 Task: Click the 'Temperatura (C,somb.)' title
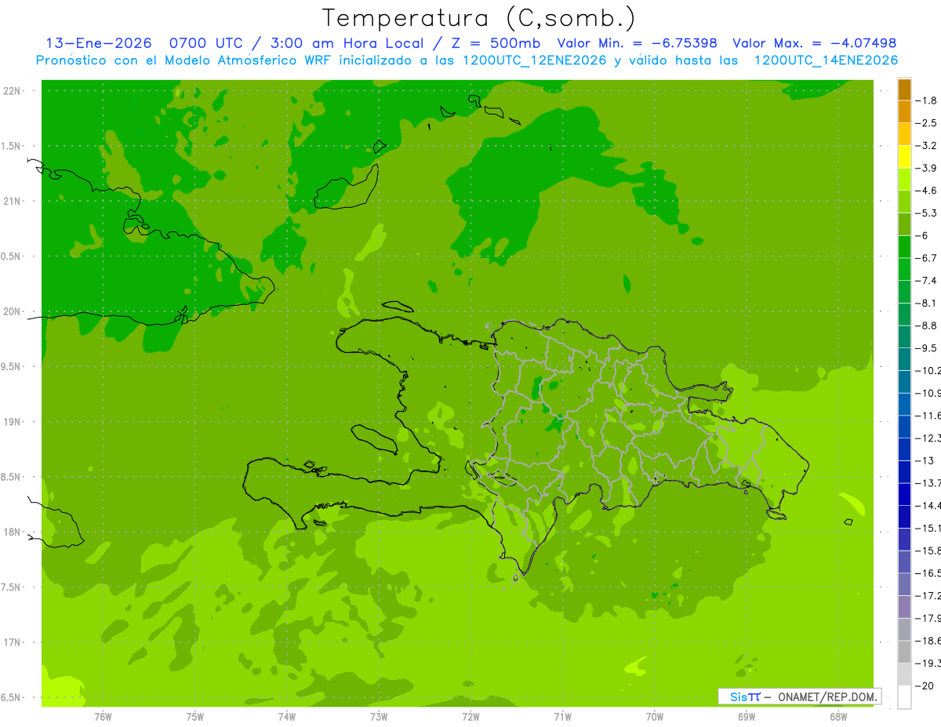(478, 18)
